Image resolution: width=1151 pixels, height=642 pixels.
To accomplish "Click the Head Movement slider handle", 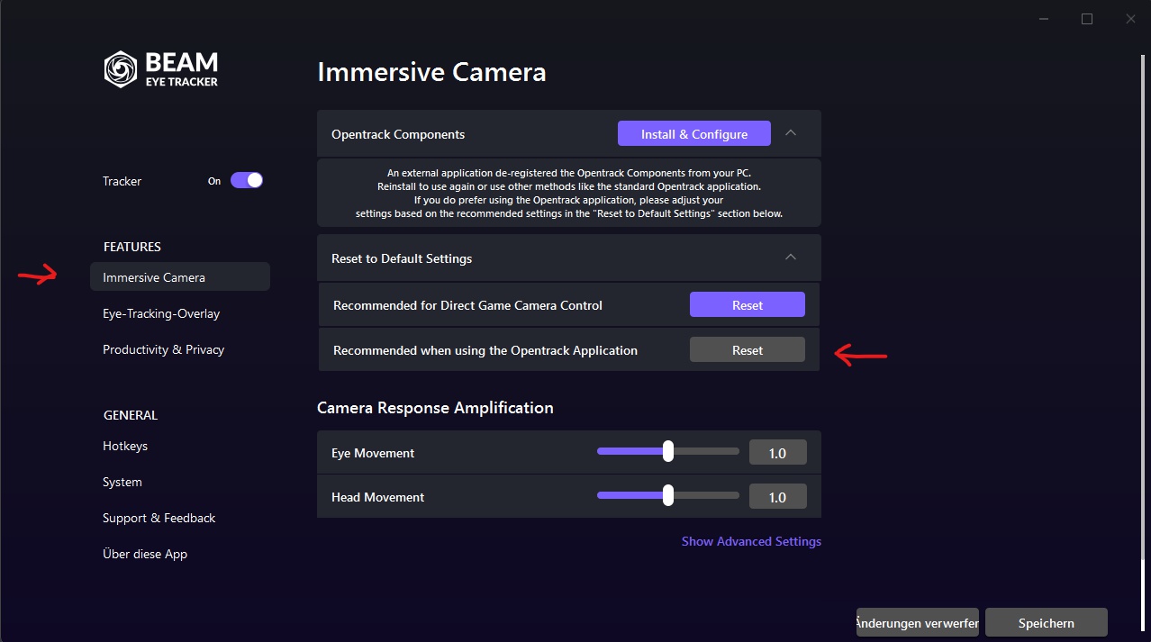I will click(667, 495).
